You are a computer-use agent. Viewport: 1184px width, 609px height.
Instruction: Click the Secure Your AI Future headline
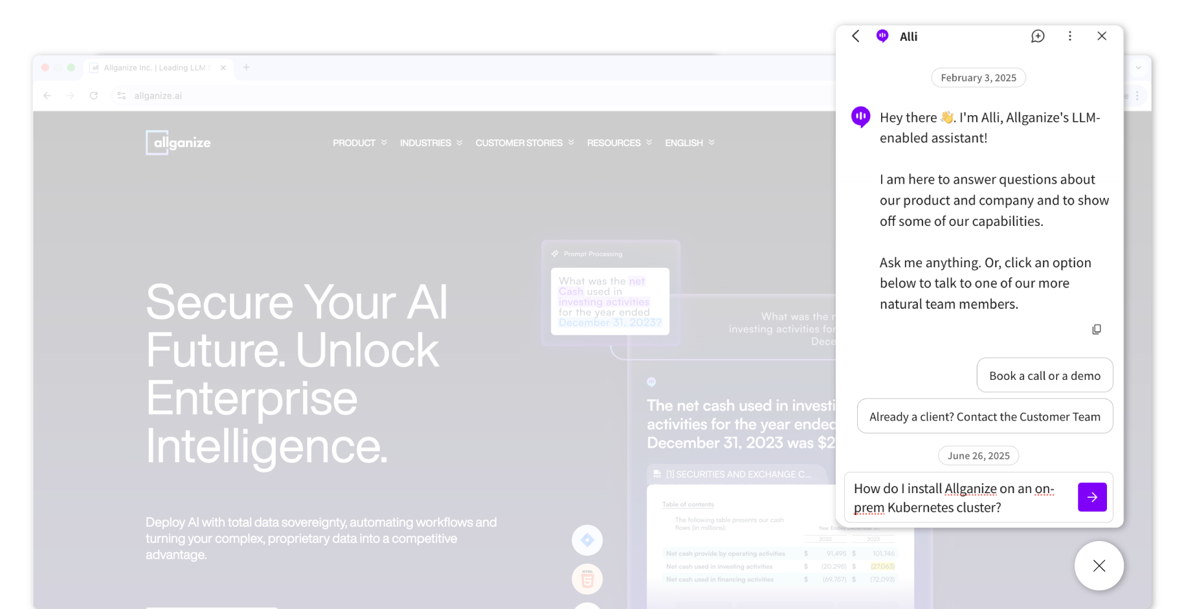296,374
